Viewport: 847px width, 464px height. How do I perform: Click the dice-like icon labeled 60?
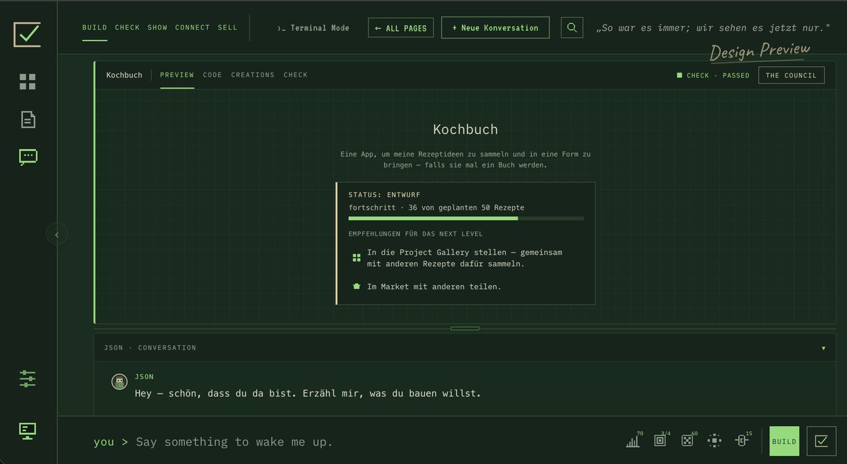pos(687,441)
